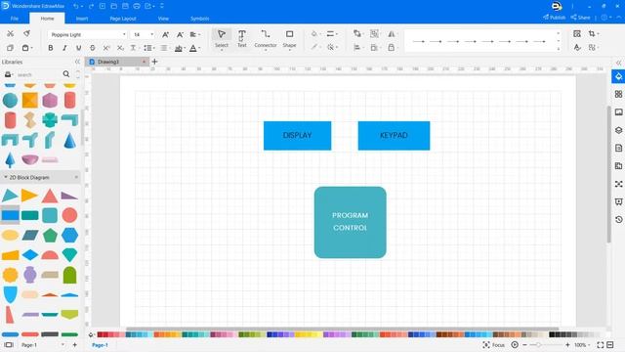Screen dimensions: 625x352
Task: Add a new page with the plus icon
Action: tap(74, 345)
